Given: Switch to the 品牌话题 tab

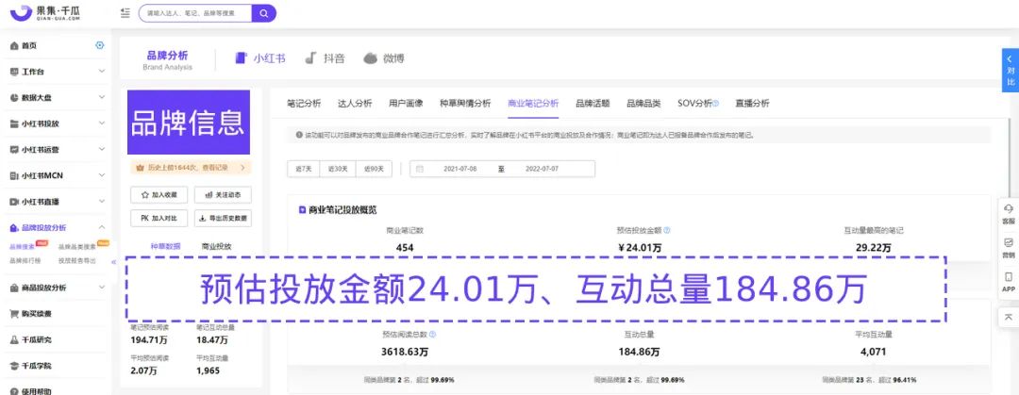Looking at the screenshot, I should 593,104.
